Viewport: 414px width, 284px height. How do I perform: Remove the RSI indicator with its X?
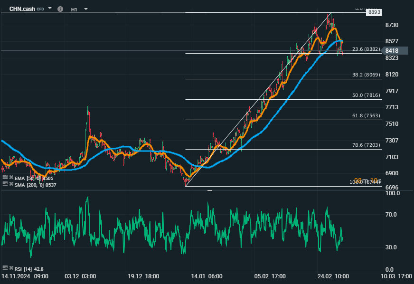coord(11,268)
